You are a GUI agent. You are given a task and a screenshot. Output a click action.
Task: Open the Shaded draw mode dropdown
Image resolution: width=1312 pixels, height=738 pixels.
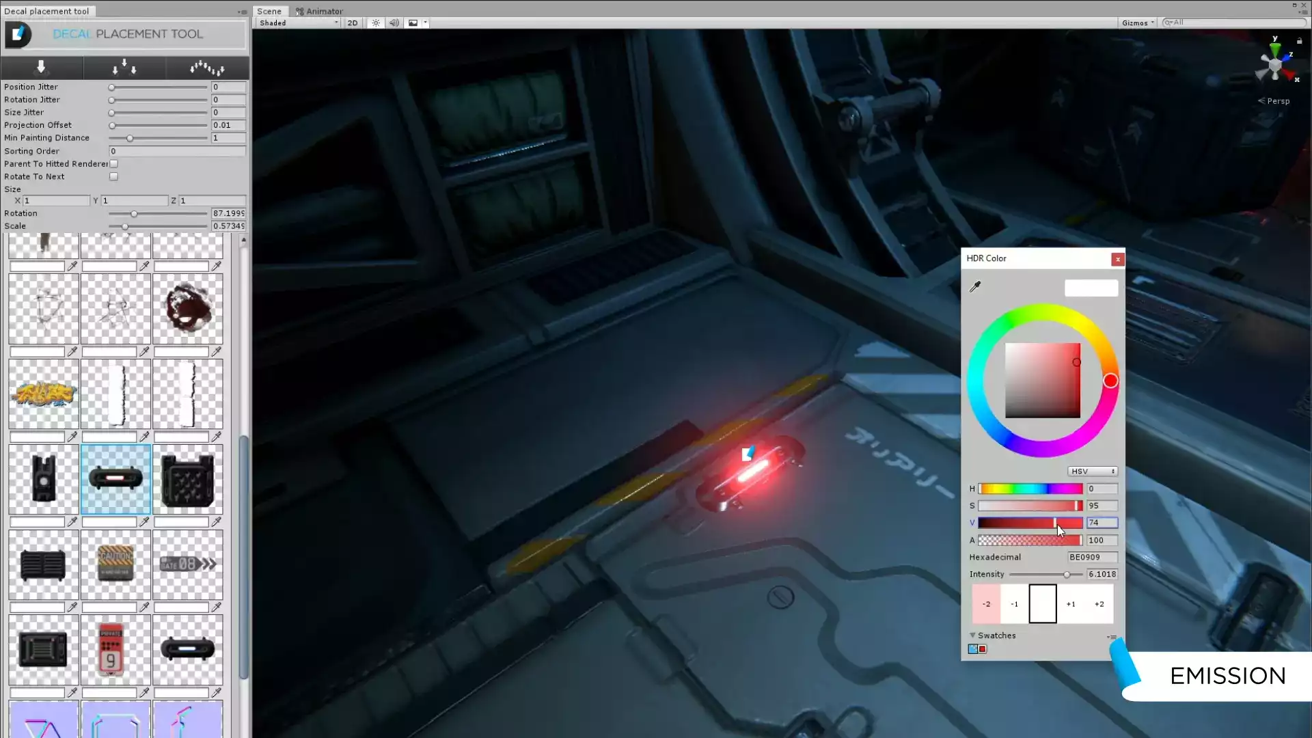pos(299,23)
